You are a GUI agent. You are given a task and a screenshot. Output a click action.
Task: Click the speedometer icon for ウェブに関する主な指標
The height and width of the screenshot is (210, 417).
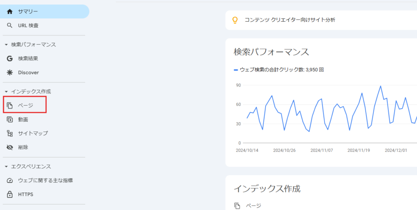[10, 181]
